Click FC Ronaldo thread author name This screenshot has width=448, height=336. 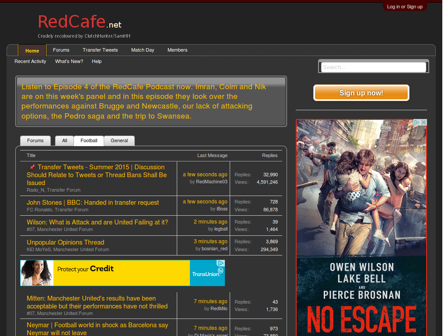pos(39,210)
